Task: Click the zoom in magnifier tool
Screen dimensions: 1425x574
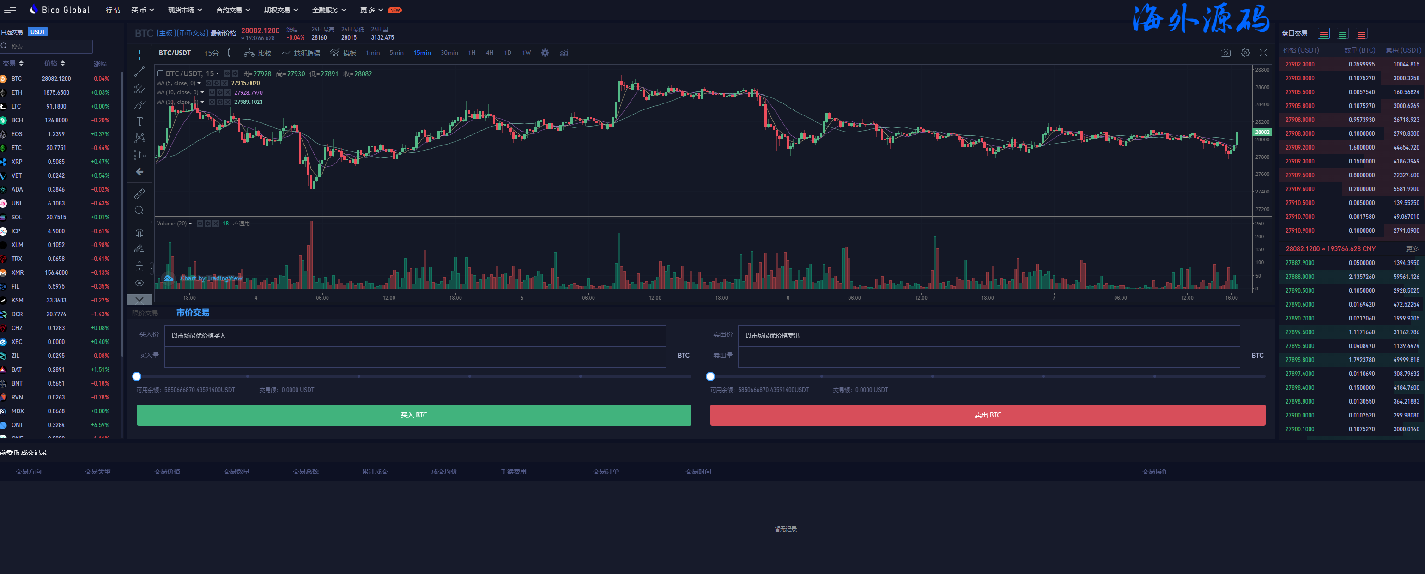Action: coord(139,210)
